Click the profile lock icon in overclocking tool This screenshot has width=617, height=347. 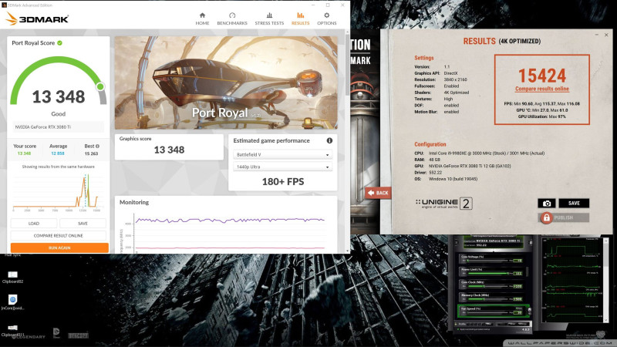click(x=456, y=324)
